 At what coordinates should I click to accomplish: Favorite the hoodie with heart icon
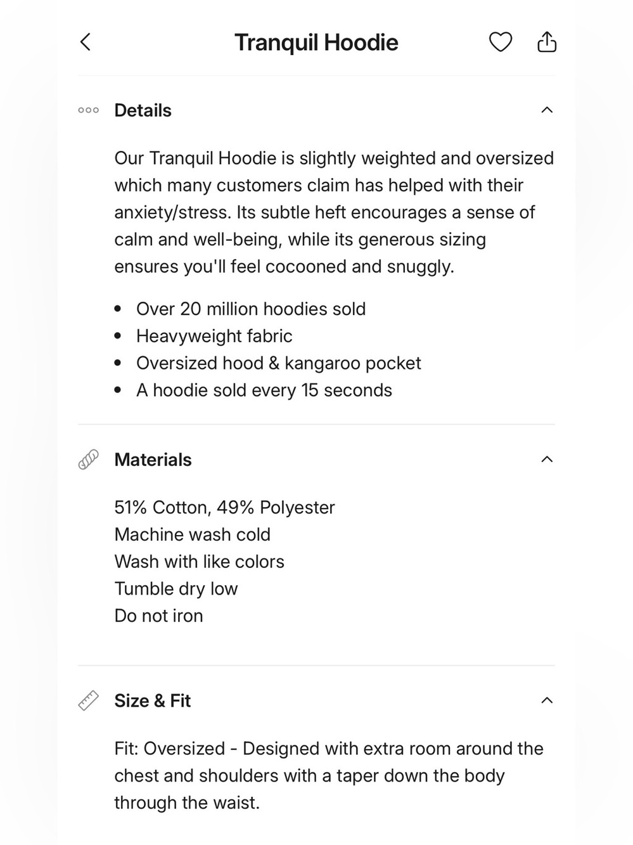click(x=500, y=42)
